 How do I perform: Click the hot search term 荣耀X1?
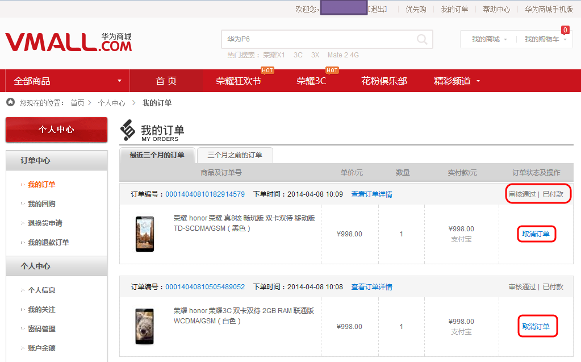coord(274,55)
